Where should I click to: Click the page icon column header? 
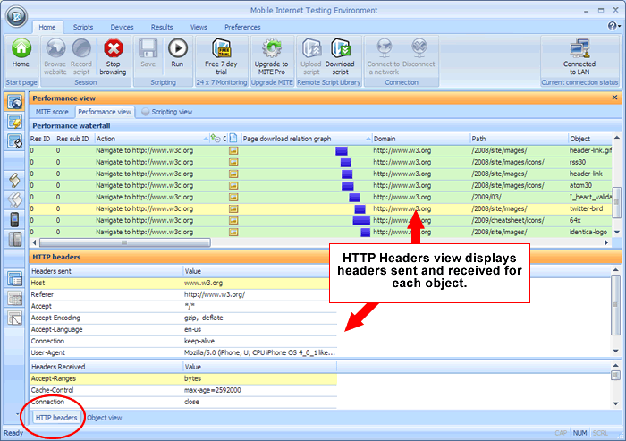point(233,139)
